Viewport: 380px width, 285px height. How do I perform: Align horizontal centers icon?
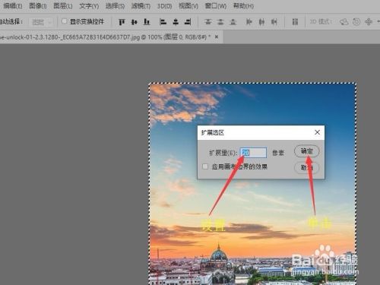(176, 22)
